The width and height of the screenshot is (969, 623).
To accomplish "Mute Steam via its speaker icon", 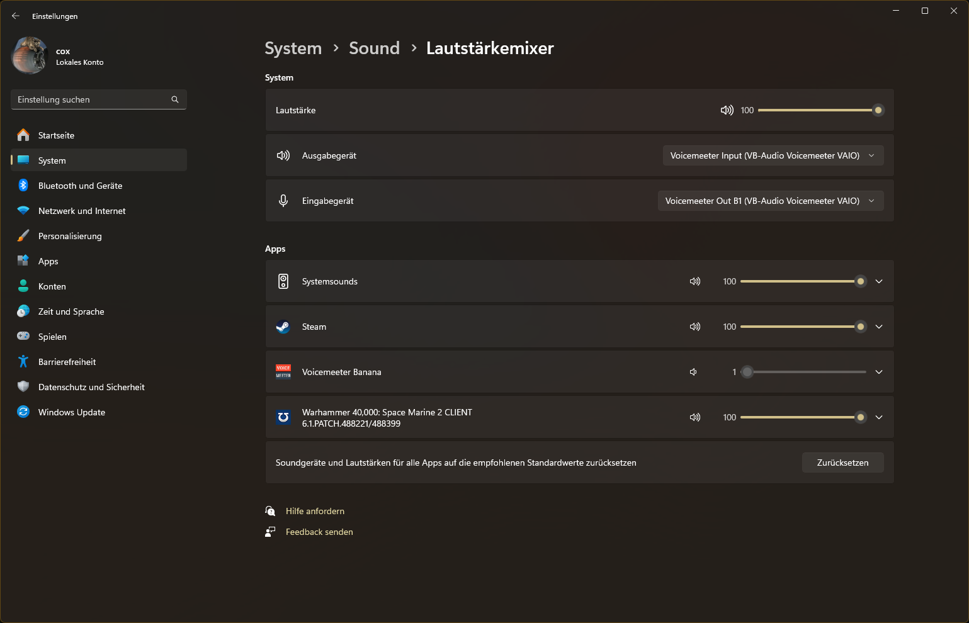I will coord(695,327).
